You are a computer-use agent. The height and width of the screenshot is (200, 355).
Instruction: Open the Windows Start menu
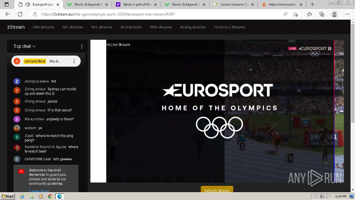[8, 196]
